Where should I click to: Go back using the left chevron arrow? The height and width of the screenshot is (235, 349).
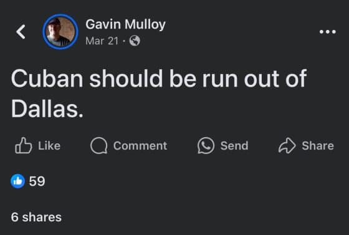21,32
